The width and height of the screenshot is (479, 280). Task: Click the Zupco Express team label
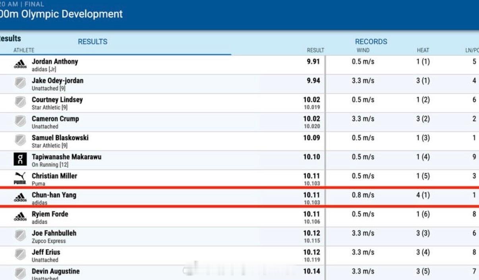pyautogui.click(x=49, y=241)
